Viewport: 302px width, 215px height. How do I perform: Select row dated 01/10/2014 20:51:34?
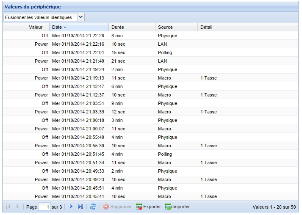150,163
